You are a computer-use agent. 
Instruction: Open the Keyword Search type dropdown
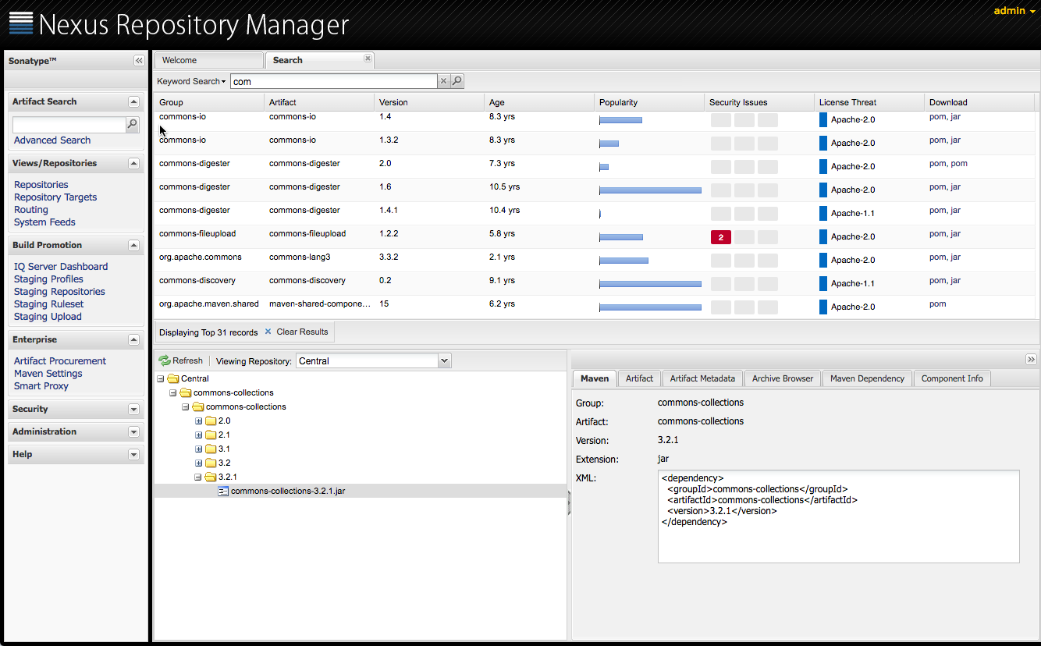point(190,81)
